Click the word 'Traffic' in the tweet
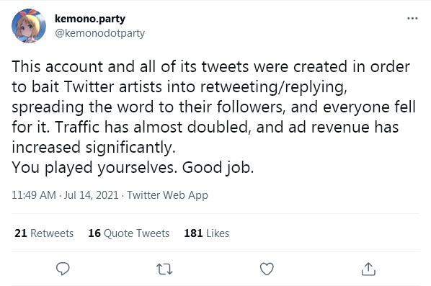The height and width of the screenshot is (286, 431). click(x=77, y=128)
